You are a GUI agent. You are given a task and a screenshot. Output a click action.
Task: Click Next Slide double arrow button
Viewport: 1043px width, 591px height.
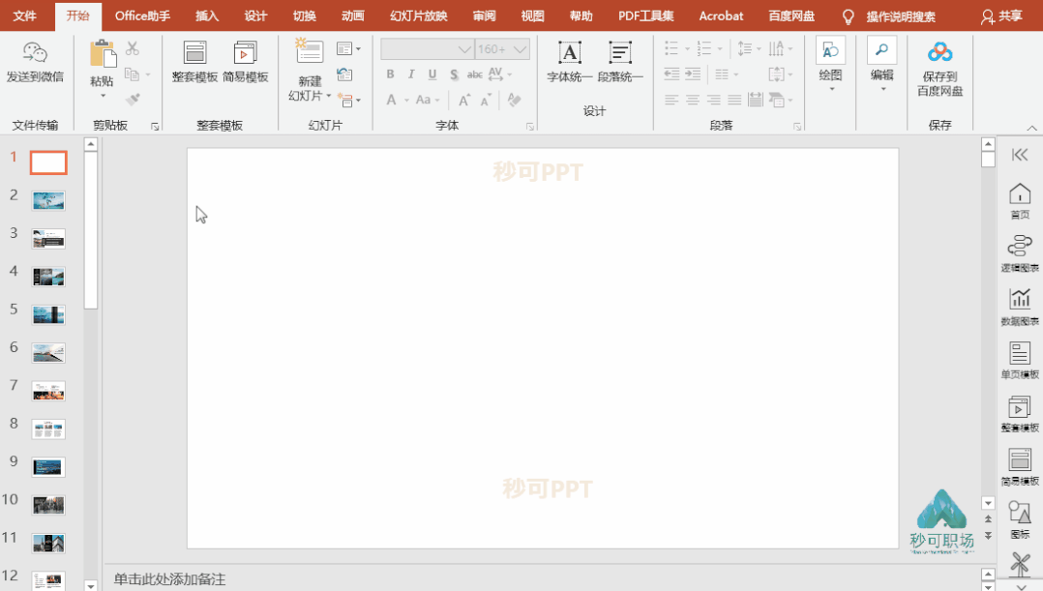click(x=989, y=535)
